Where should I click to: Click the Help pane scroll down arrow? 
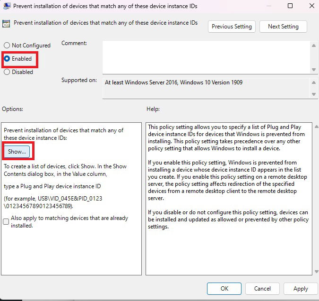pyautogui.click(x=317, y=272)
